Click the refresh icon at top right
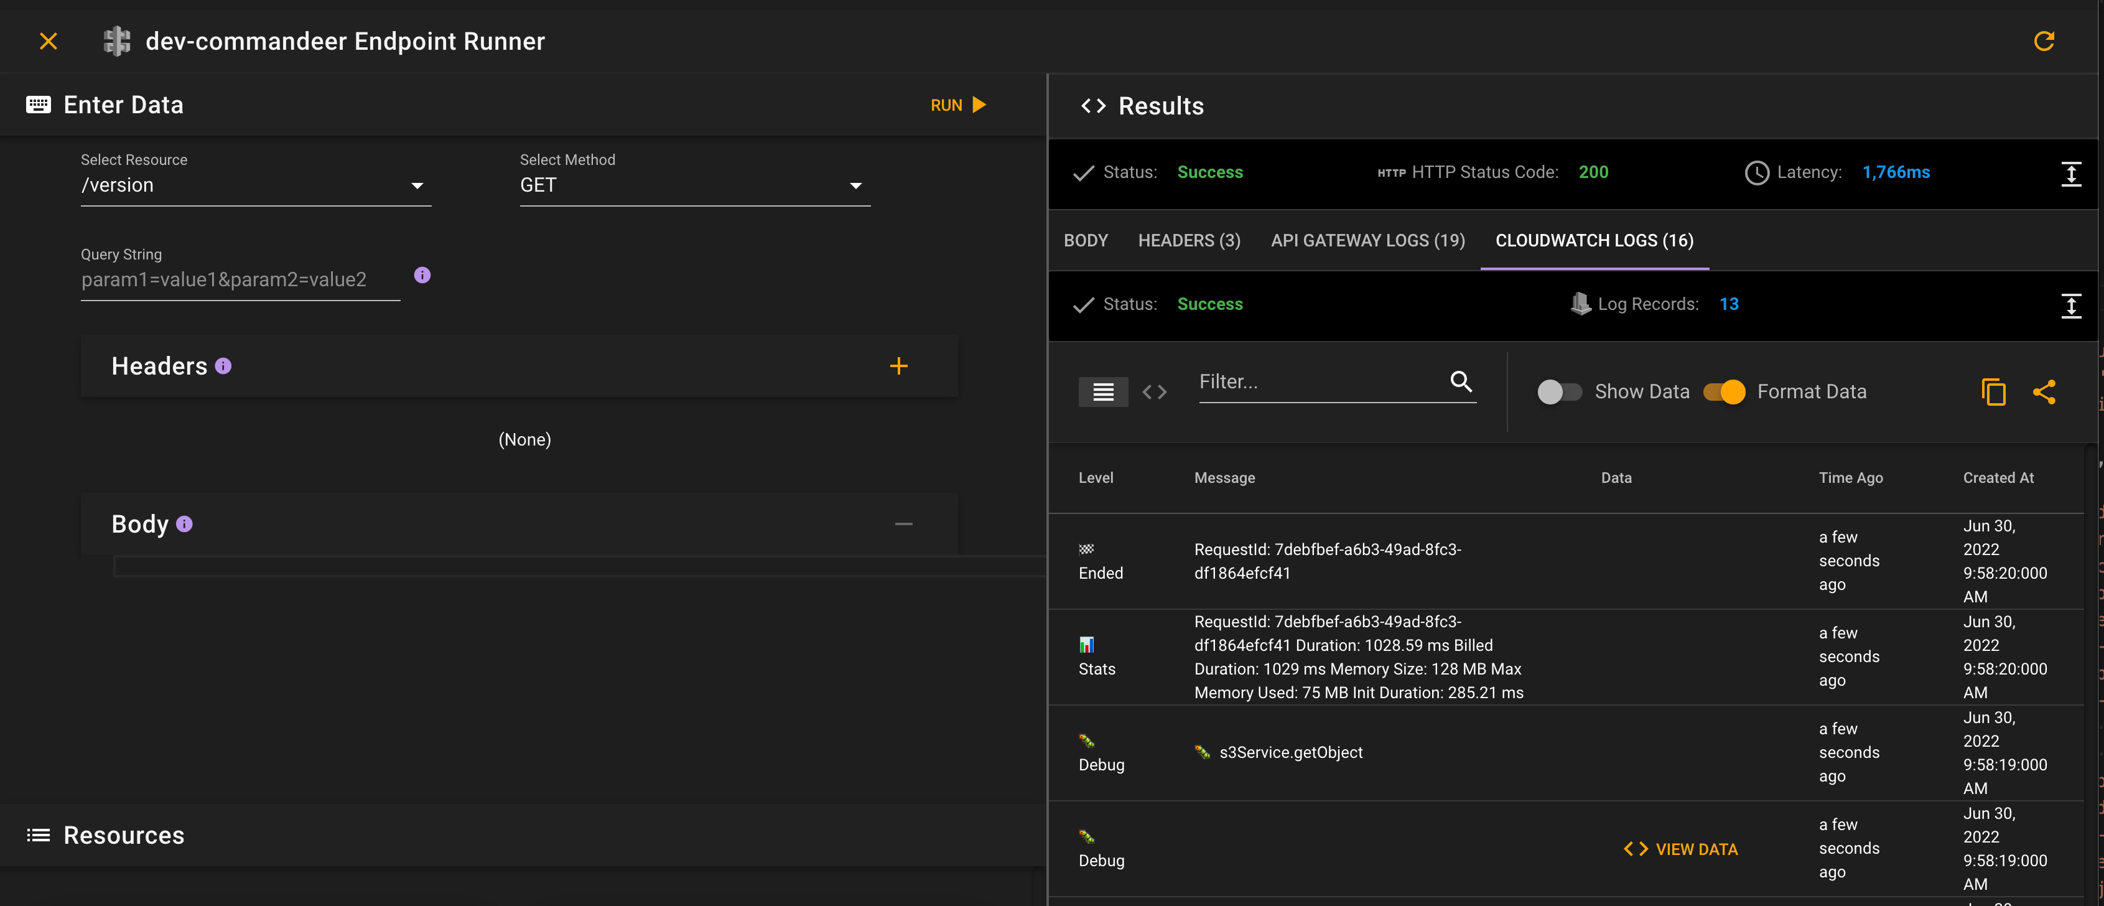The height and width of the screenshot is (906, 2104). pos(2044,41)
